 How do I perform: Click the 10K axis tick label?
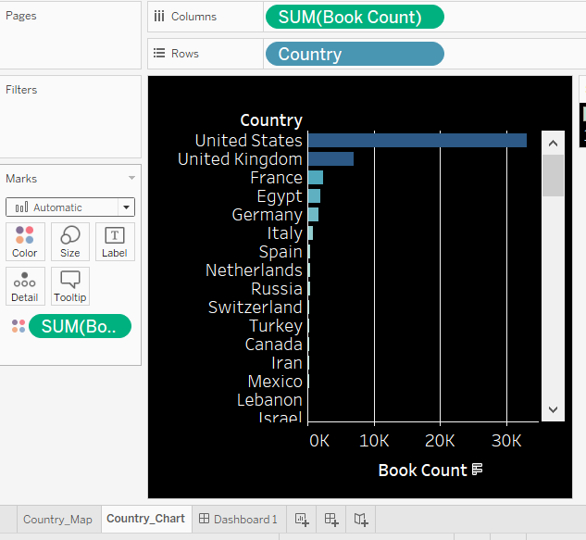(x=374, y=441)
